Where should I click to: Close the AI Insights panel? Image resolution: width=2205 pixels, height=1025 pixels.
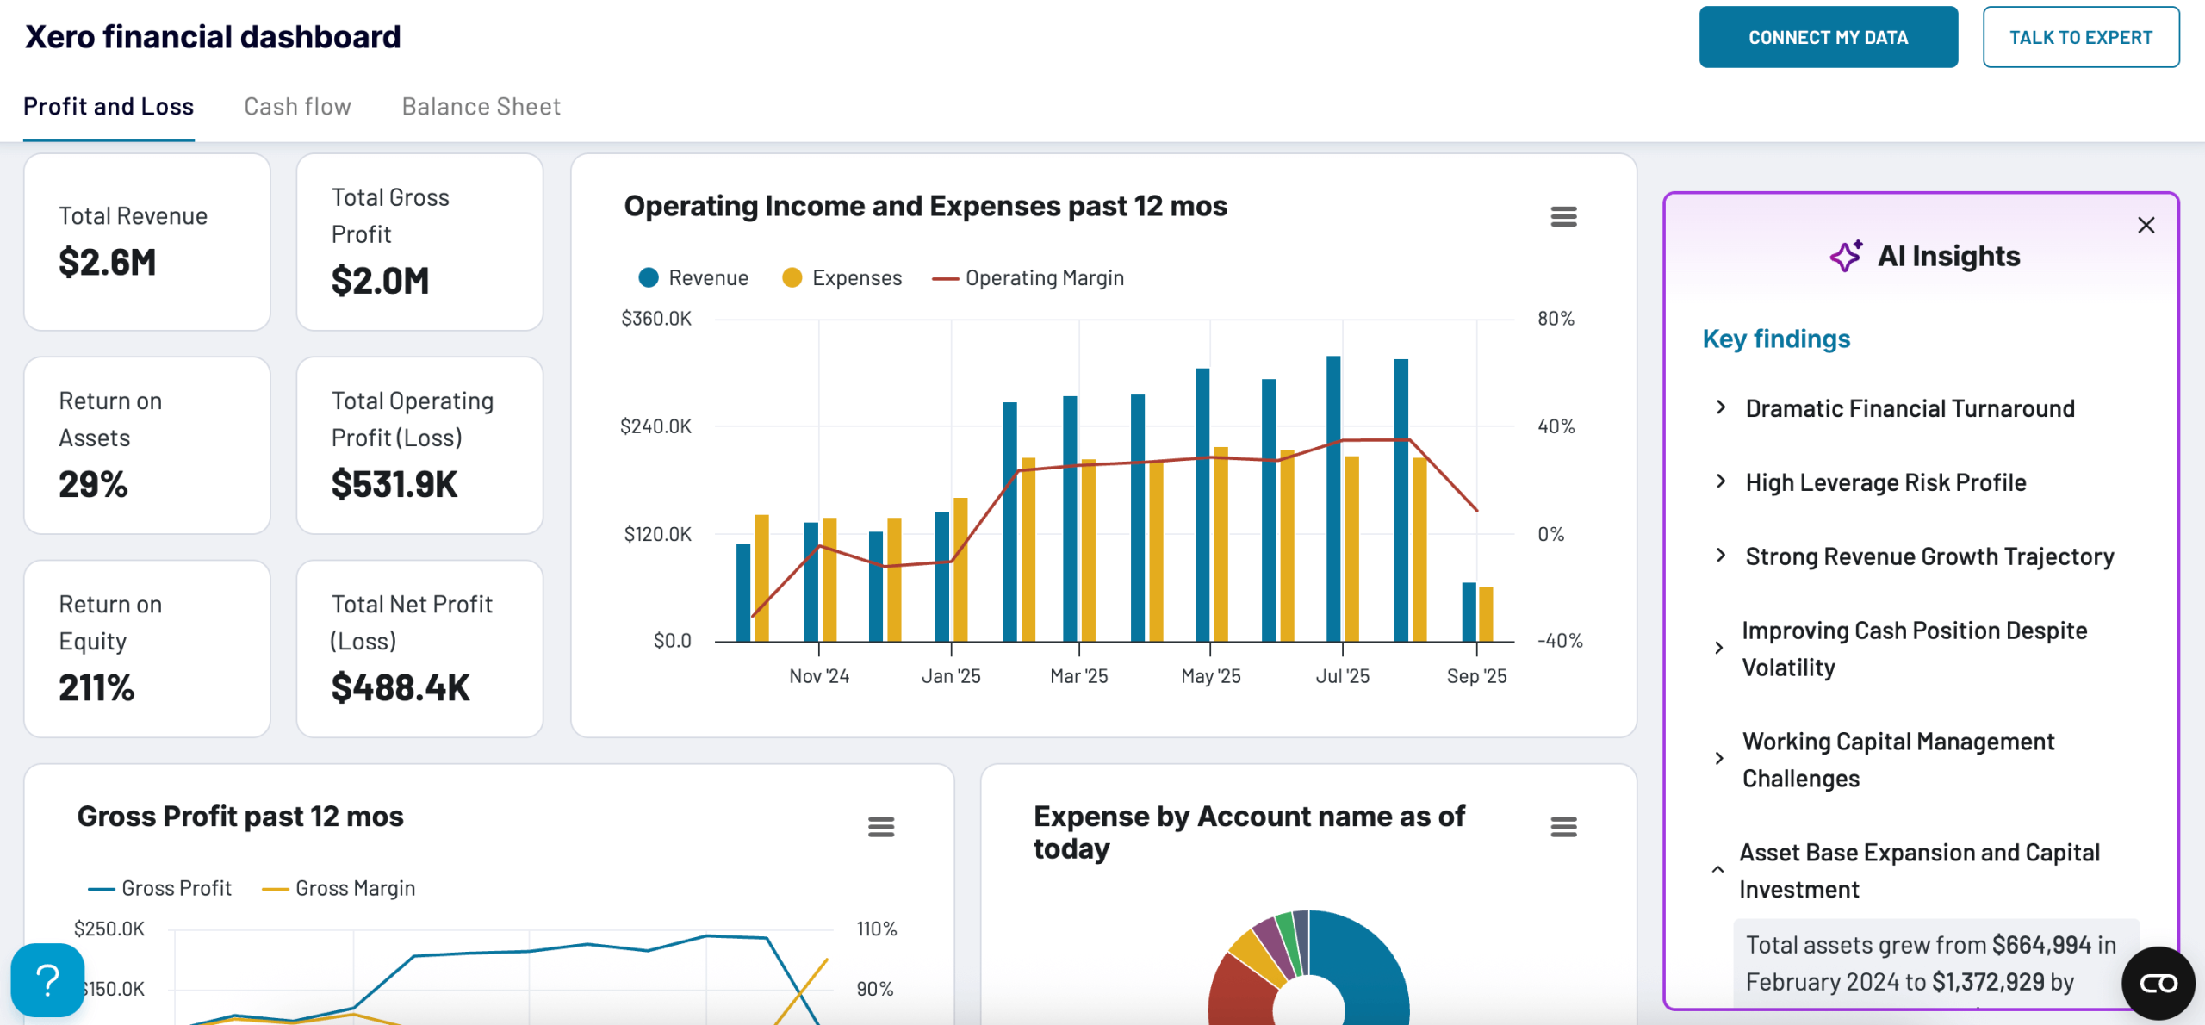click(x=2146, y=225)
